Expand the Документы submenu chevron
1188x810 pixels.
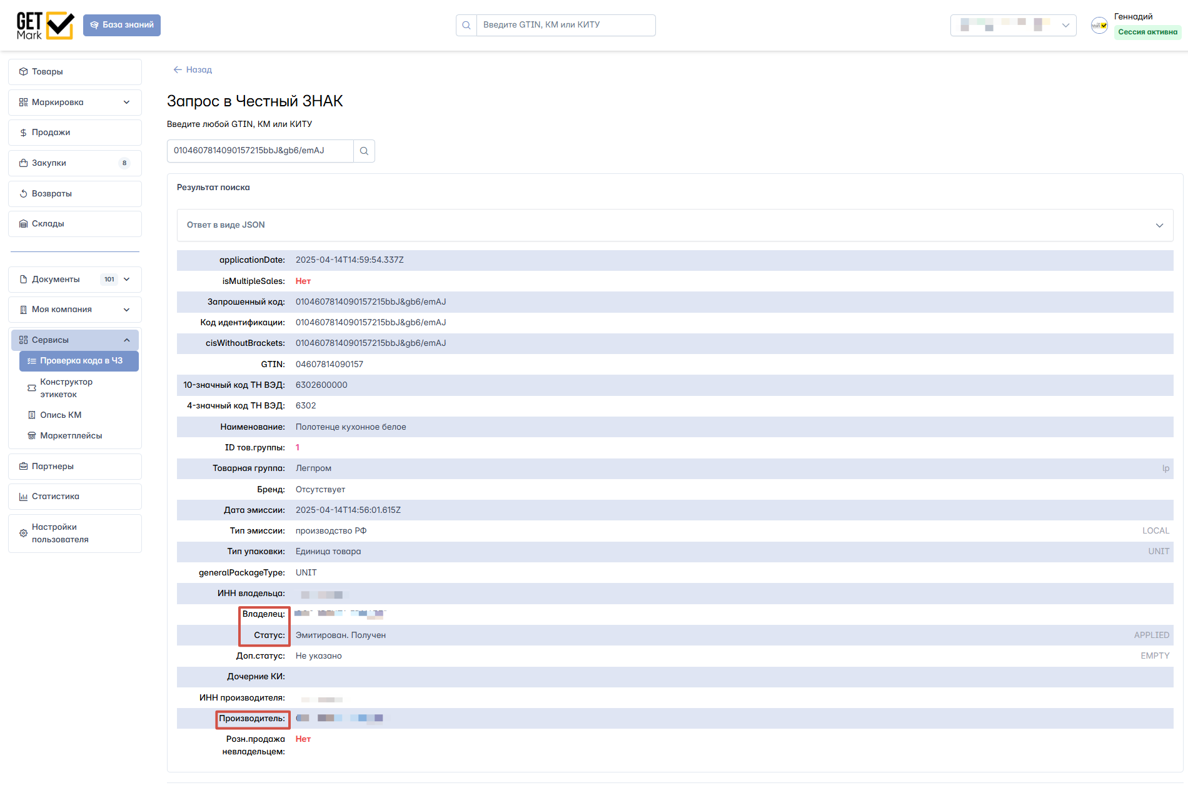127,280
